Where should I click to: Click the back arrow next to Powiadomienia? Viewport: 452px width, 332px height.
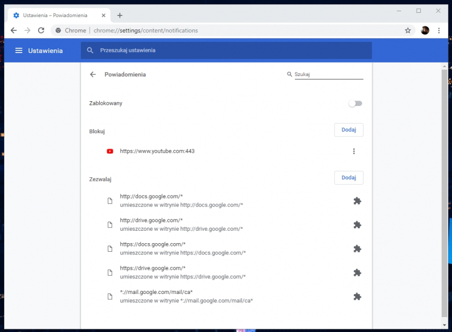tap(92, 74)
